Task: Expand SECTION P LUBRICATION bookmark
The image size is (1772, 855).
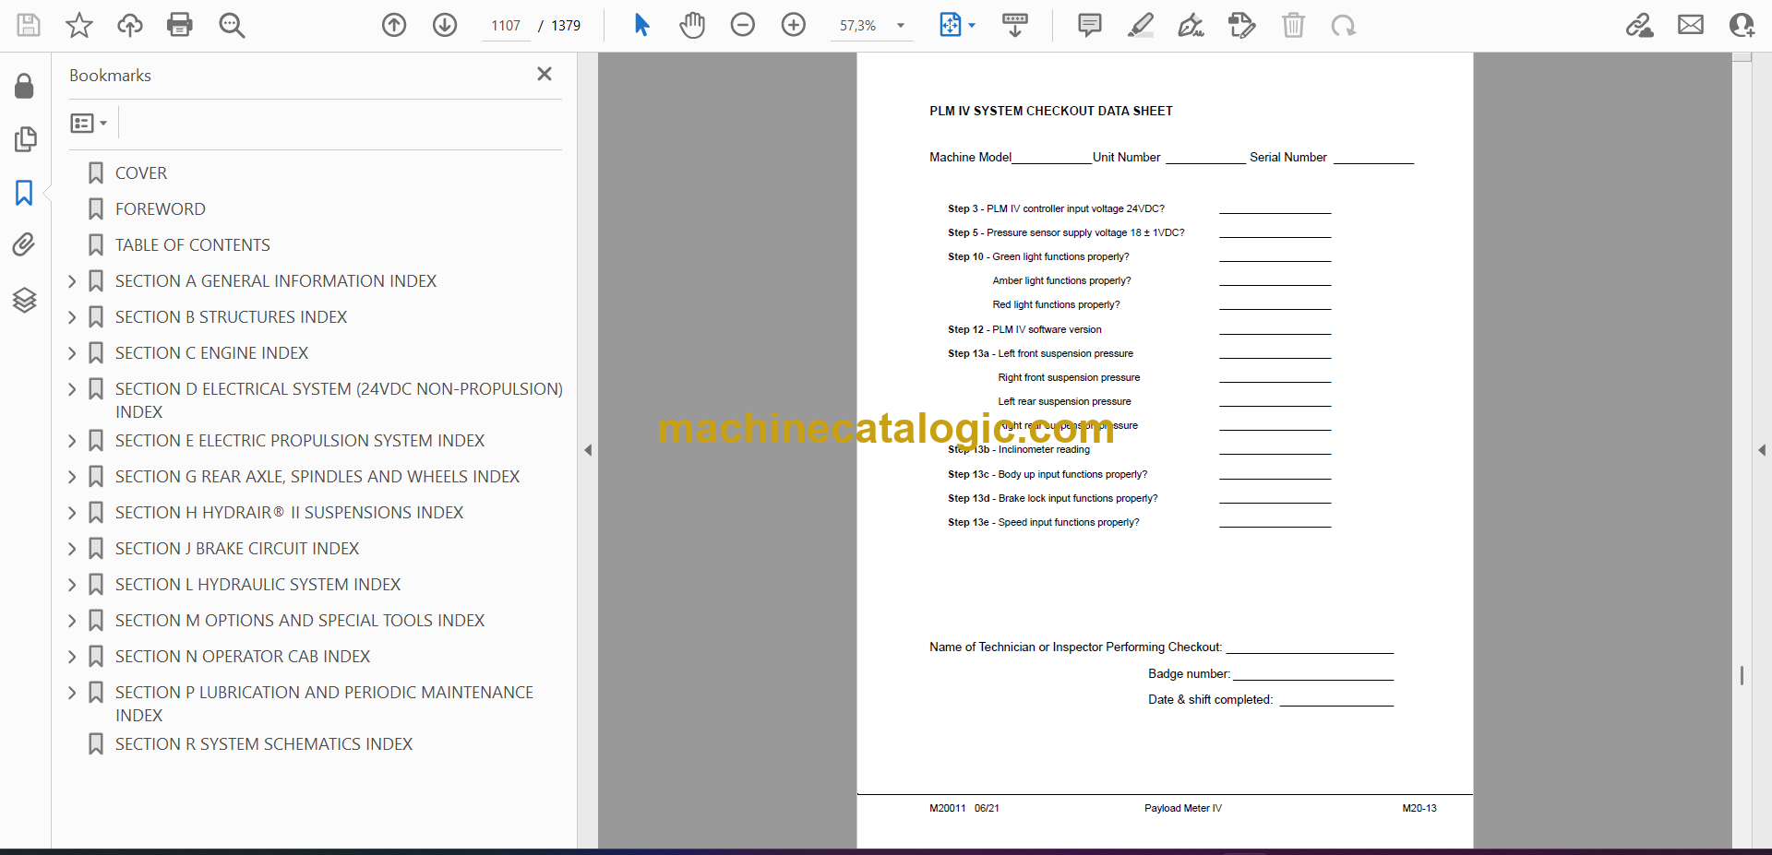Action: coord(72,693)
